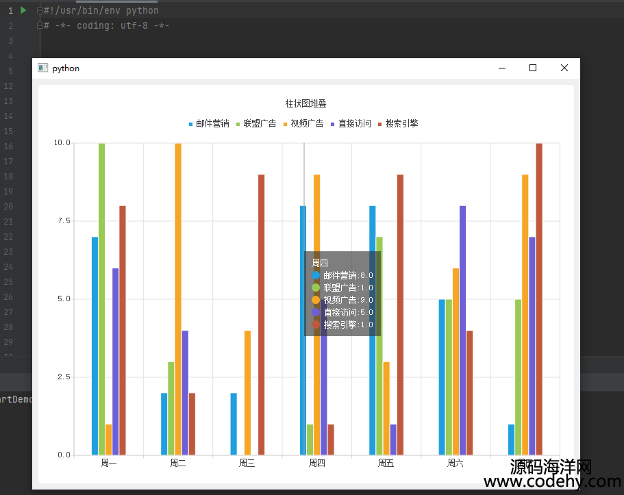Click the blue dot beside 邮件营销 in tooltip
The height and width of the screenshot is (495, 624).
(x=316, y=275)
